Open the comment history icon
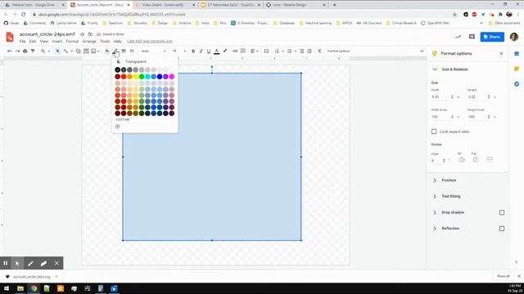 click(x=472, y=37)
